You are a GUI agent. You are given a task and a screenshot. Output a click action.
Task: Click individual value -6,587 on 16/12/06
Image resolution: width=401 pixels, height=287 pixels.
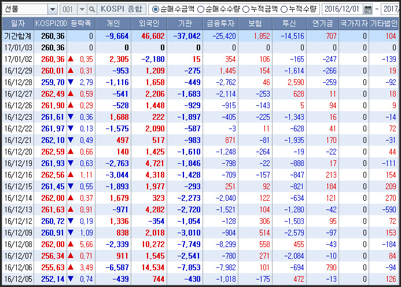tap(117, 267)
